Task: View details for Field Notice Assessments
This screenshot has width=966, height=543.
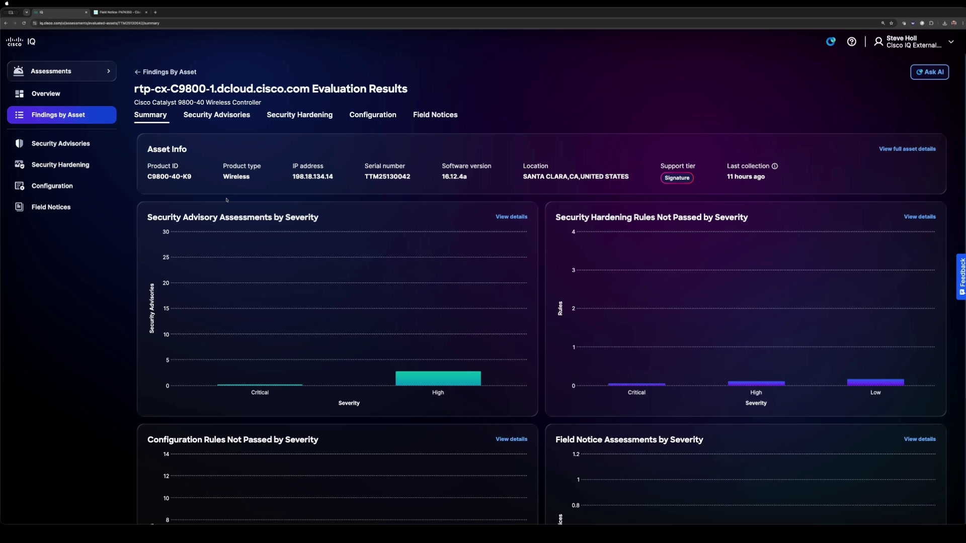Action: tap(920, 439)
